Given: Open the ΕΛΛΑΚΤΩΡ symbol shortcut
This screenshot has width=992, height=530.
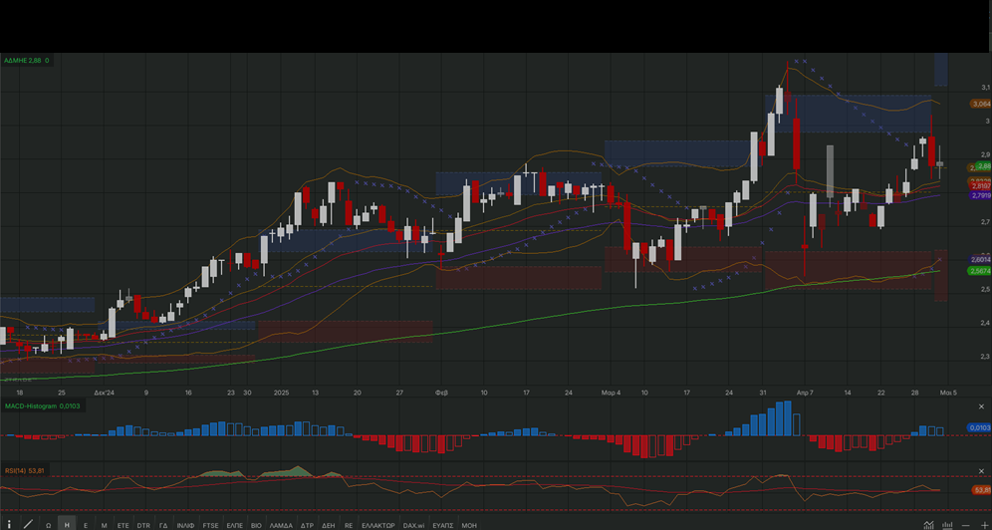Looking at the screenshot, I should [x=378, y=526].
